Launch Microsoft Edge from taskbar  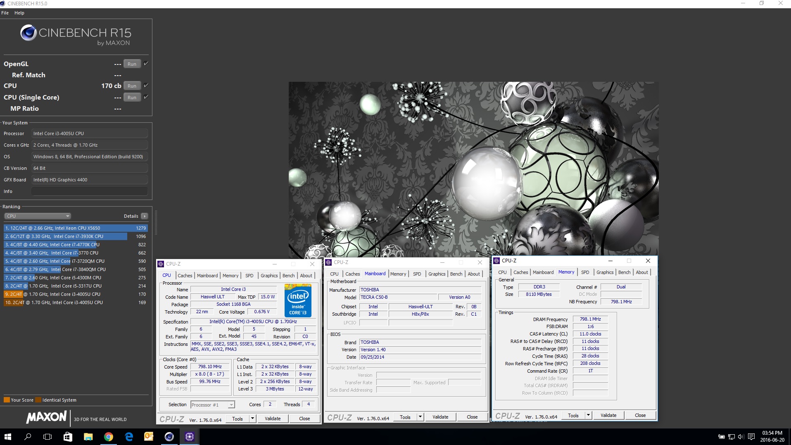pos(128,437)
